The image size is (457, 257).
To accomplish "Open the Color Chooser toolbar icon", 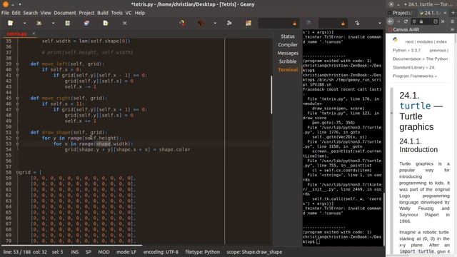I will click(x=248, y=23).
